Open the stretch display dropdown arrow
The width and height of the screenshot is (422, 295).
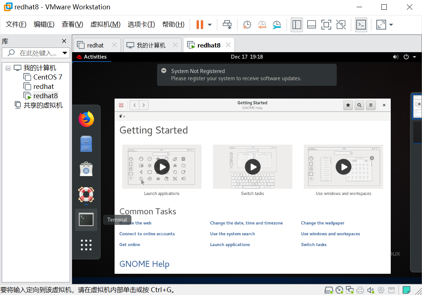point(391,25)
